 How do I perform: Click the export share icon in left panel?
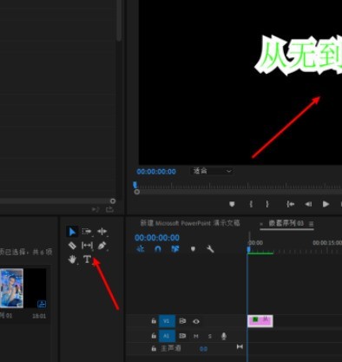point(109,209)
